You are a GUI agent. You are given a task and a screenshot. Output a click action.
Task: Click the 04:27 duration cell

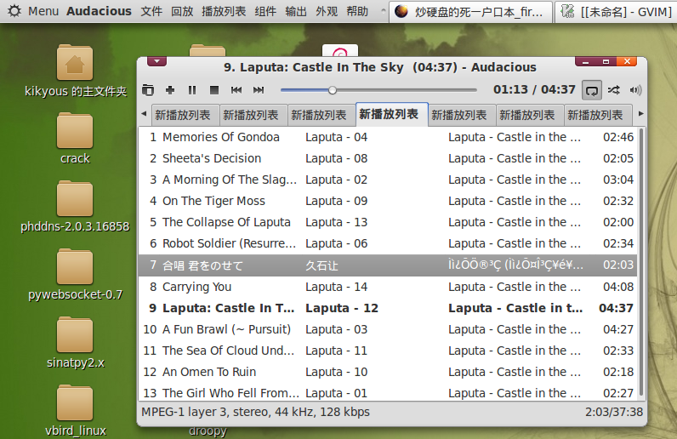coord(618,329)
